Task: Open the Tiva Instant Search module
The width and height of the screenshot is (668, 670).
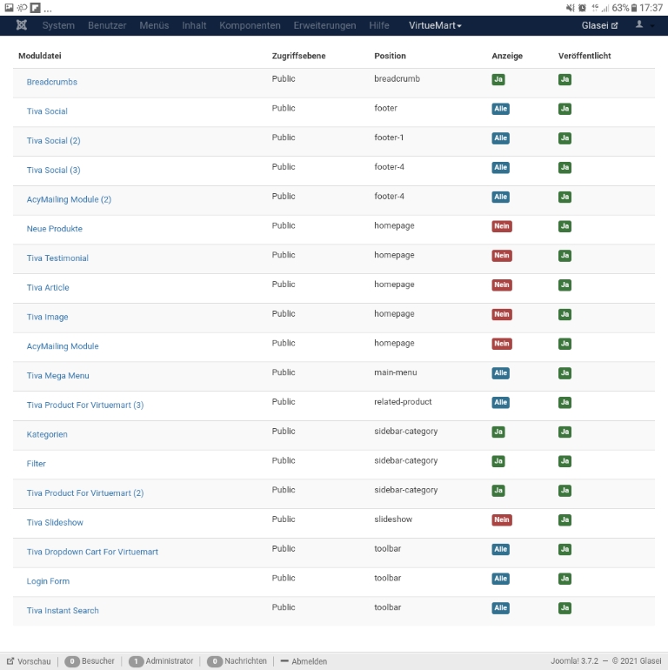Action: tap(63, 611)
